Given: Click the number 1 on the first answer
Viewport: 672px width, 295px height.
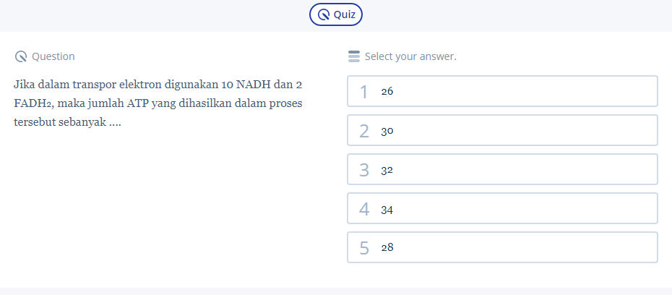Looking at the screenshot, I should [364, 92].
